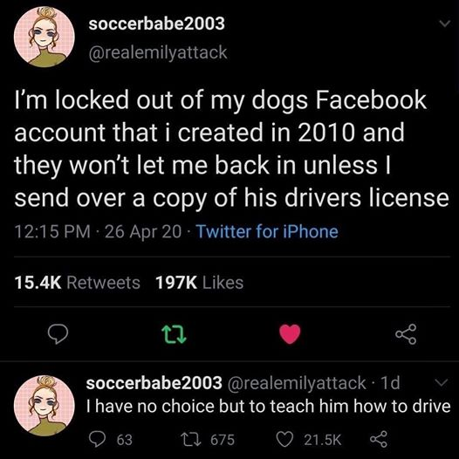Open the chevron menu on main tweet

point(445,24)
